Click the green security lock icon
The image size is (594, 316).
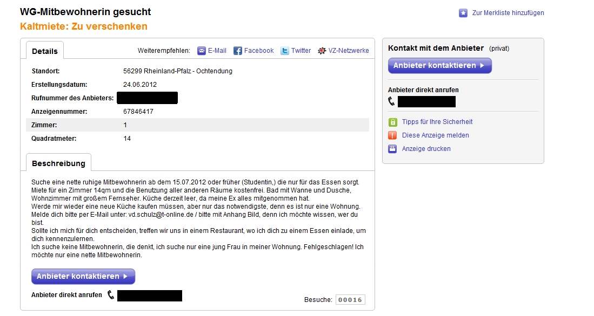tap(393, 122)
